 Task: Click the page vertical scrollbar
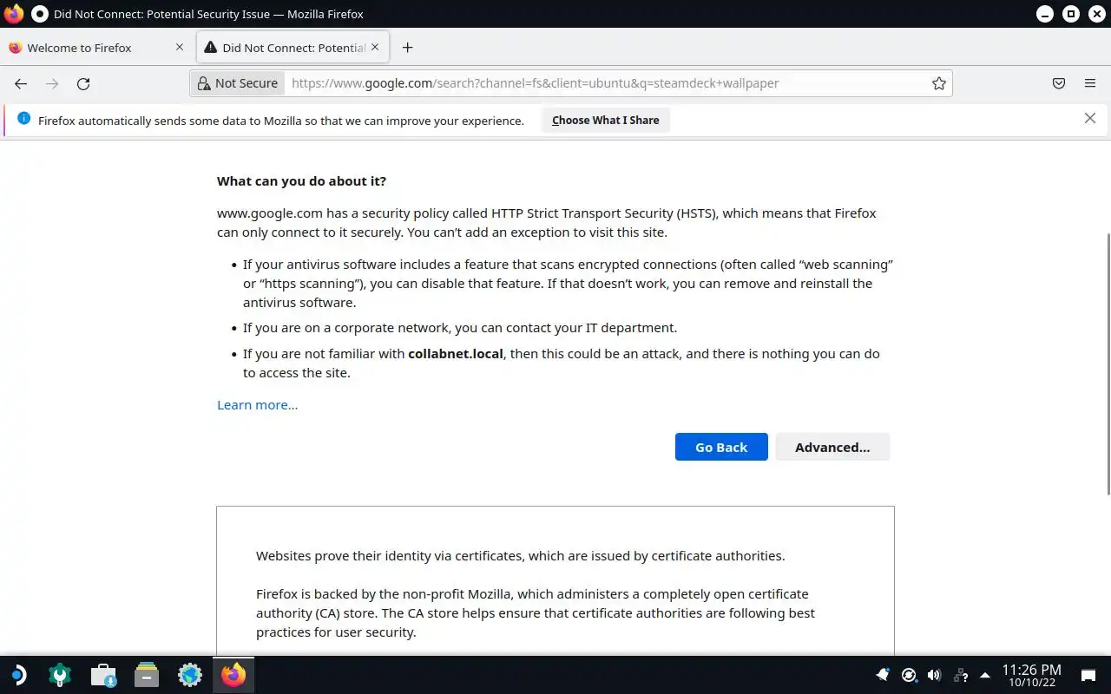(x=1107, y=364)
